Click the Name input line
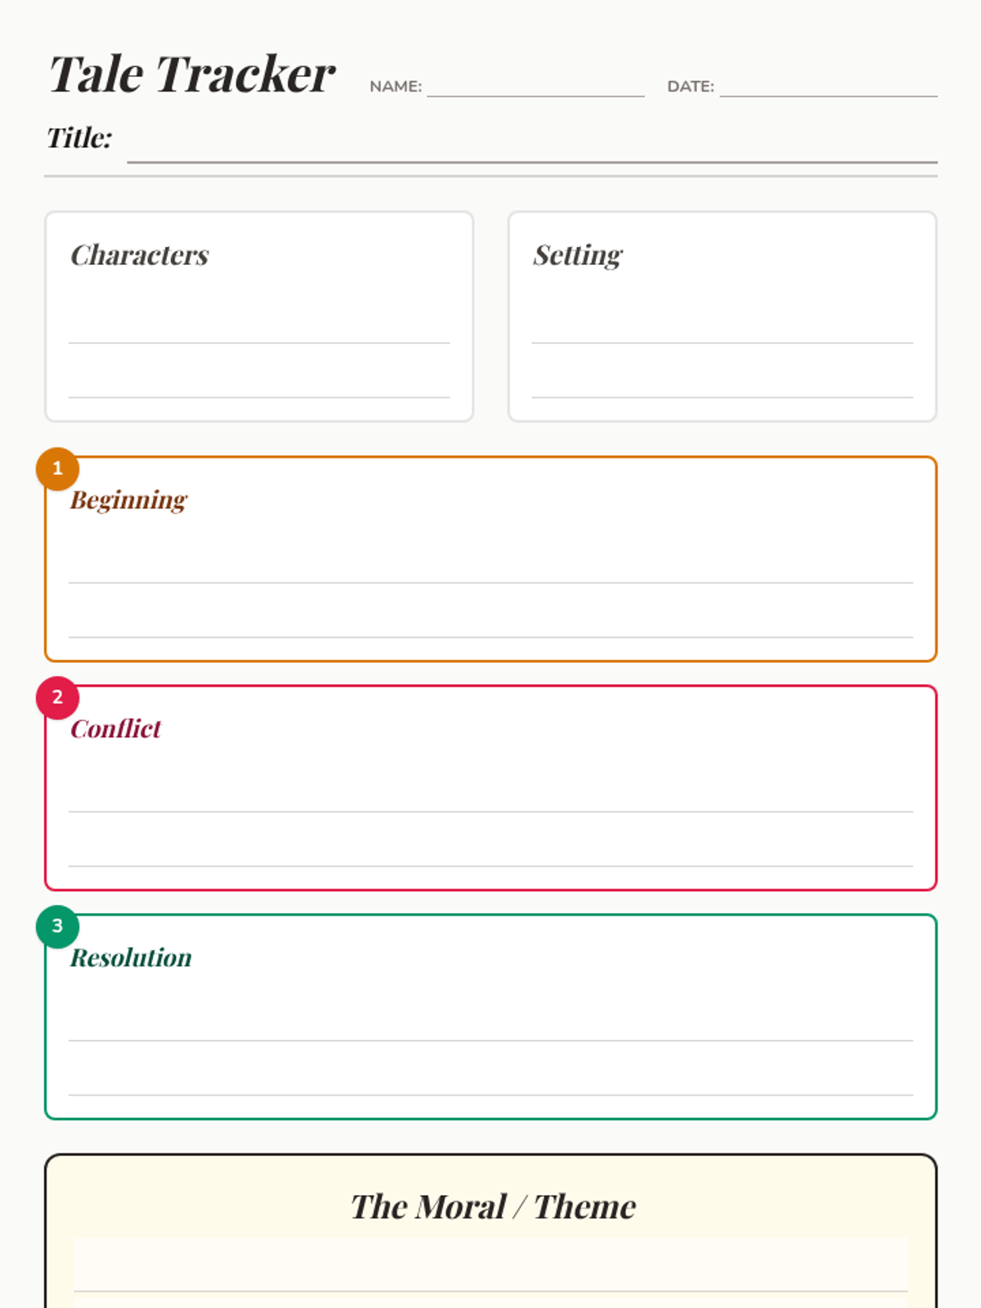Image resolution: width=981 pixels, height=1308 pixels. click(x=535, y=87)
